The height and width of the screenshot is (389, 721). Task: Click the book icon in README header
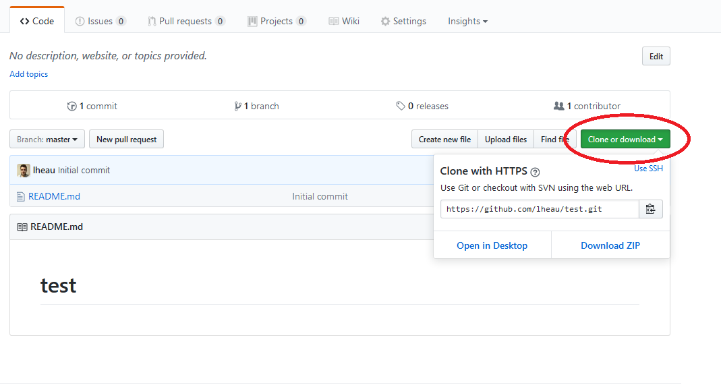[x=22, y=227]
